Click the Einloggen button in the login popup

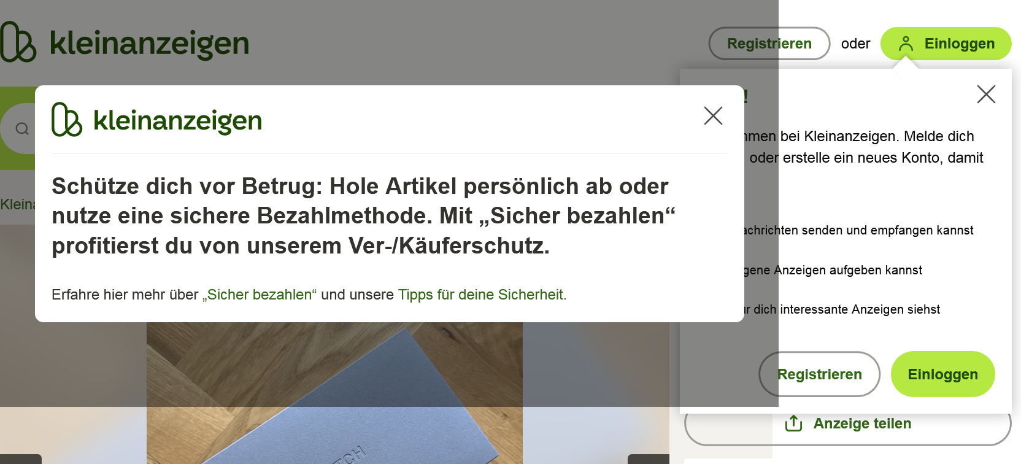[x=942, y=374]
